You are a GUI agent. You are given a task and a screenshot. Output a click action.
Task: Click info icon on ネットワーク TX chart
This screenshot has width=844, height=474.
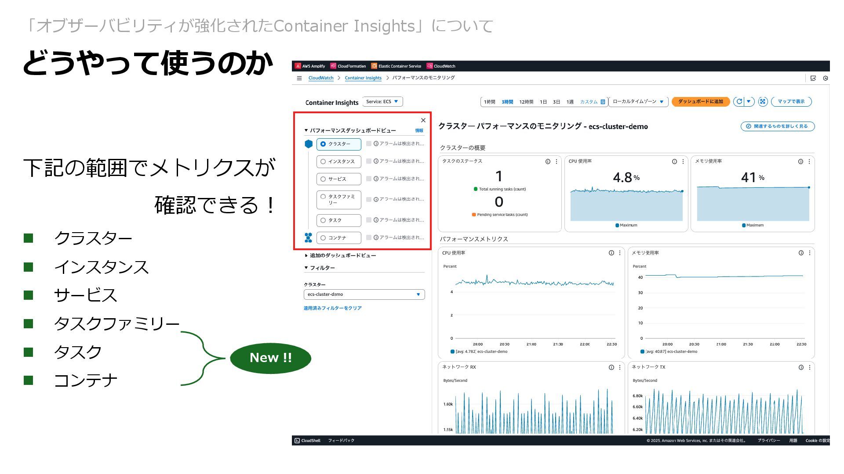pos(801,367)
